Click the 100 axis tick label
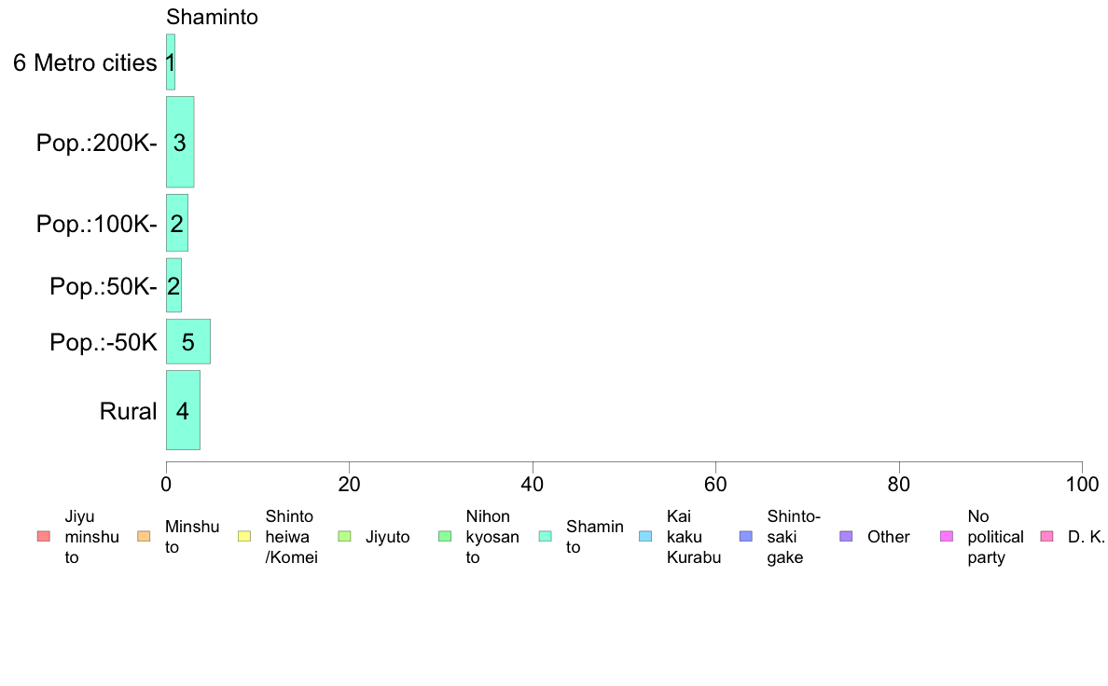This screenshot has height=686, width=1108. (x=1082, y=485)
